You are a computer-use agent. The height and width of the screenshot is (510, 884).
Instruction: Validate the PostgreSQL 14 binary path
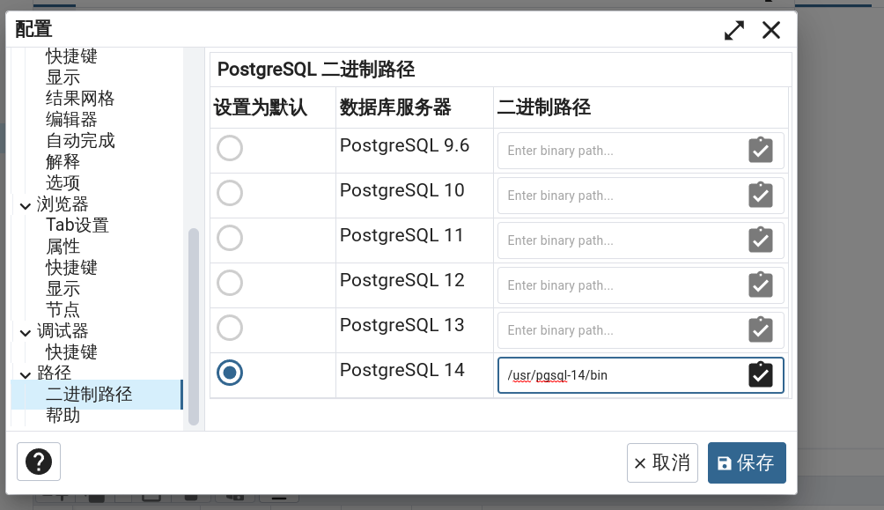click(x=760, y=375)
